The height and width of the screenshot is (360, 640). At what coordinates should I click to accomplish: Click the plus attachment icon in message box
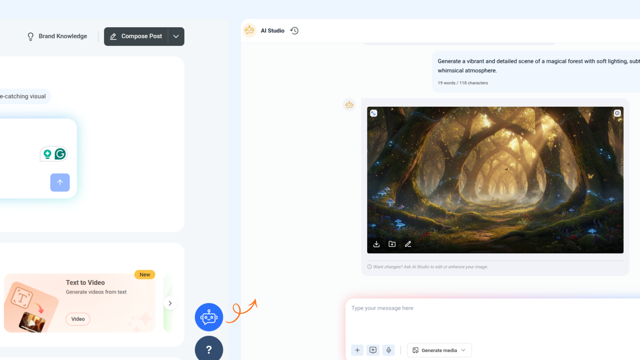(x=357, y=350)
